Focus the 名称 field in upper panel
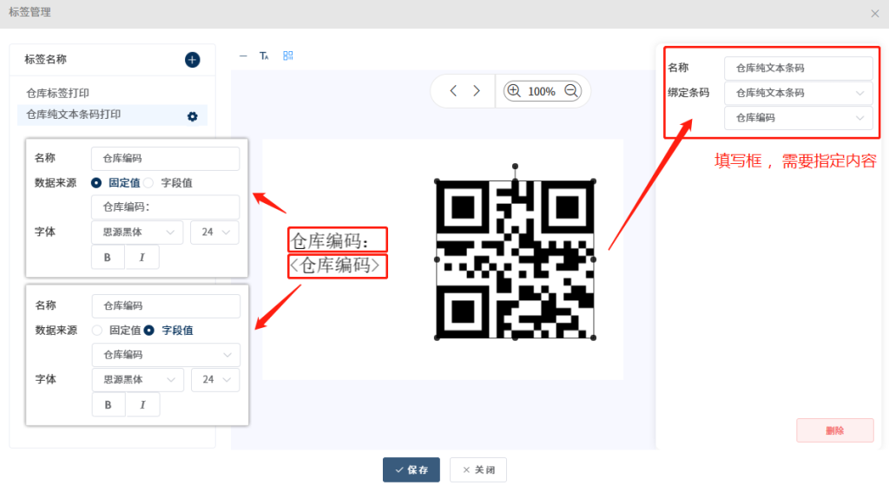Screen dimensions: 889x492 tap(166, 159)
